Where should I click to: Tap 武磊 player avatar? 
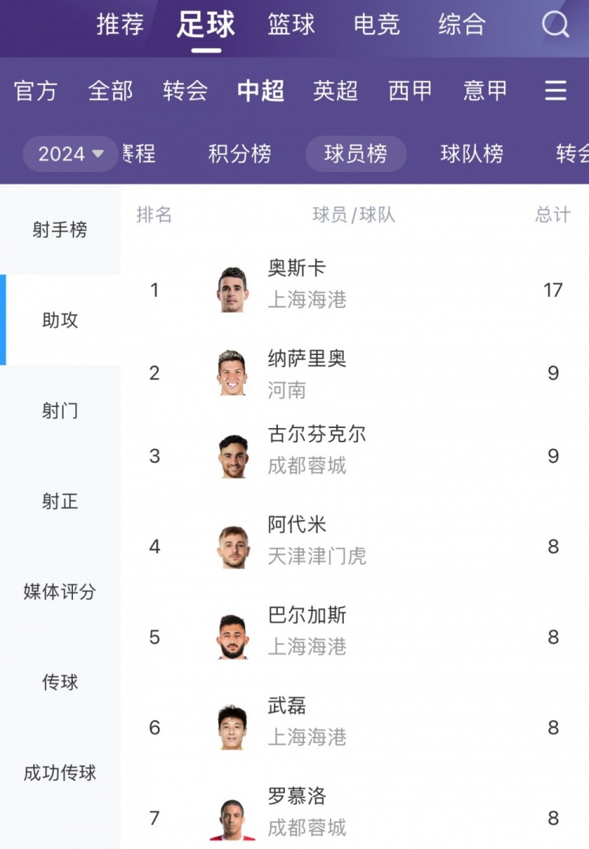click(232, 727)
